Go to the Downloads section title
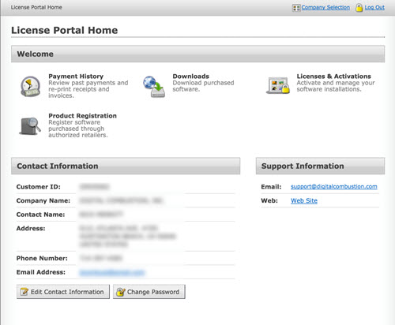This screenshot has width=395, height=325. [x=190, y=77]
